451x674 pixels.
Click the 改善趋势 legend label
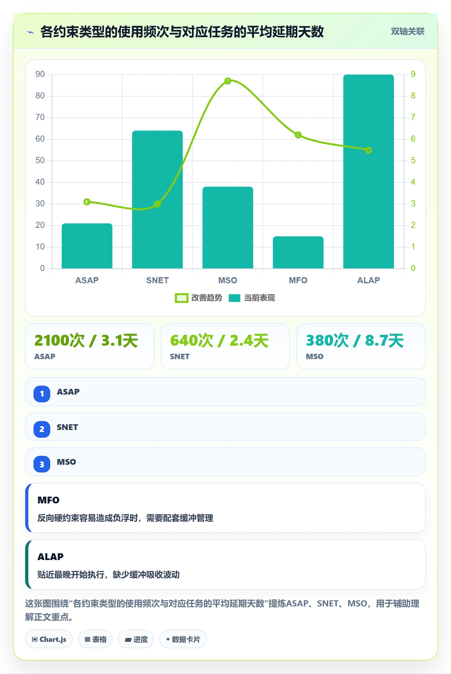pyautogui.click(x=206, y=298)
